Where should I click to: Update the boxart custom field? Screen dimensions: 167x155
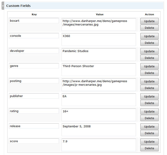click(x=149, y=21)
